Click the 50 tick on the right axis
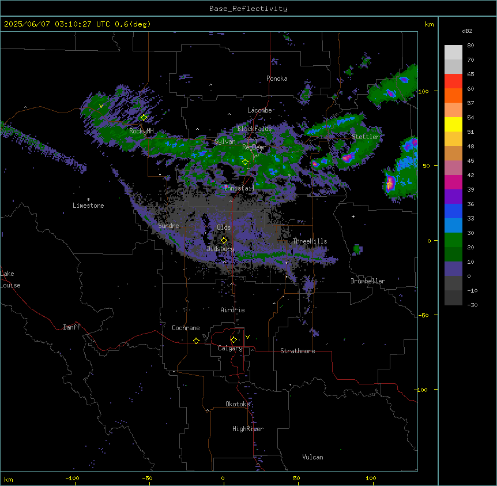The height and width of the screenshot is (486, 497). [426, 166]
